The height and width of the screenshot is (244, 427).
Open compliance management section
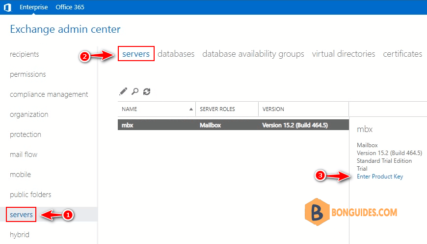pyautogui.click(x=49, y=94)
